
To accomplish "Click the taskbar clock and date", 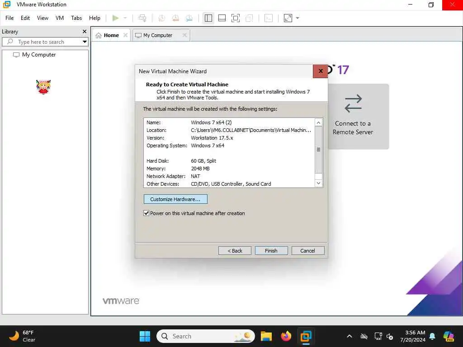I will coord(412,336).
